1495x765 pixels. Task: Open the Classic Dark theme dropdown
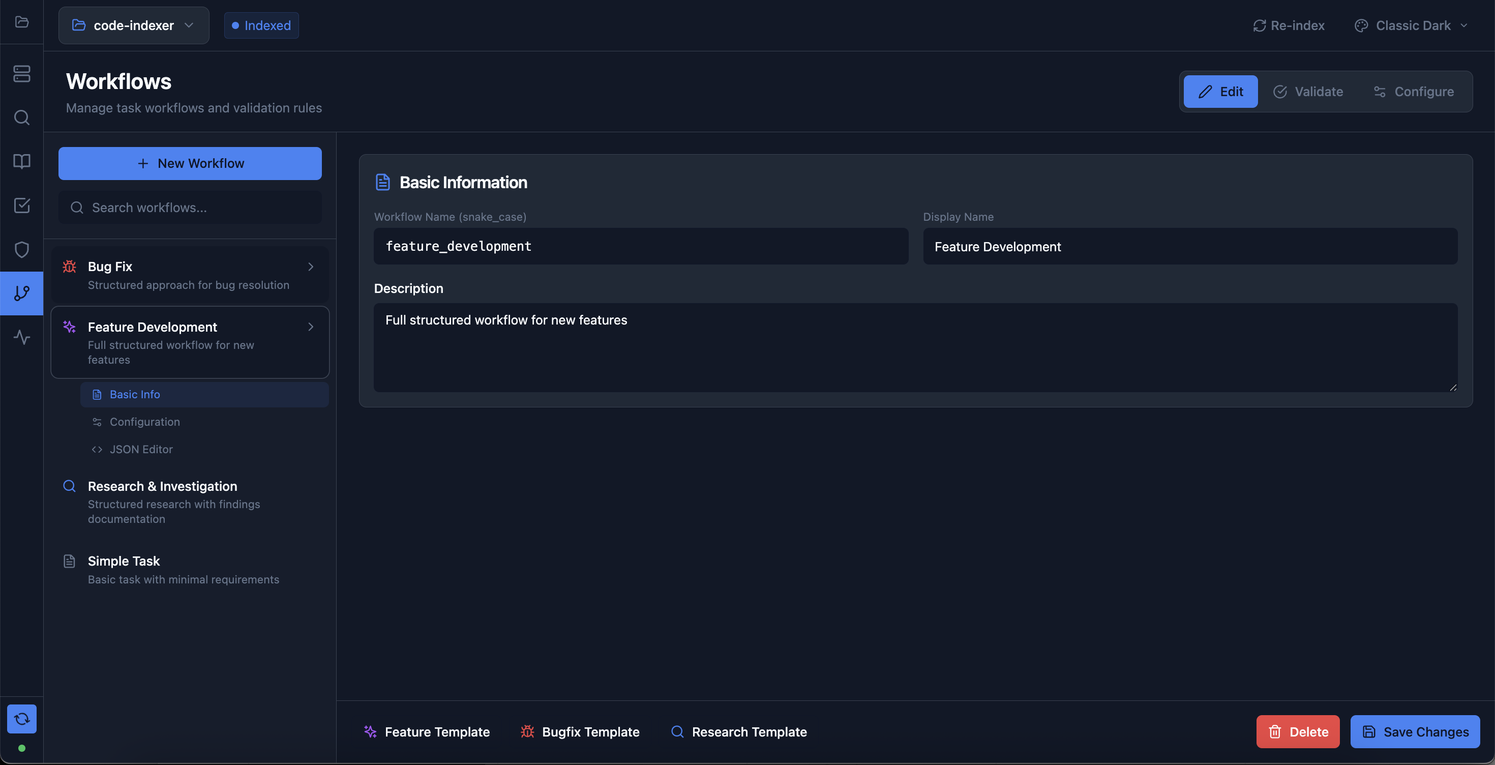coord(1412,25)
